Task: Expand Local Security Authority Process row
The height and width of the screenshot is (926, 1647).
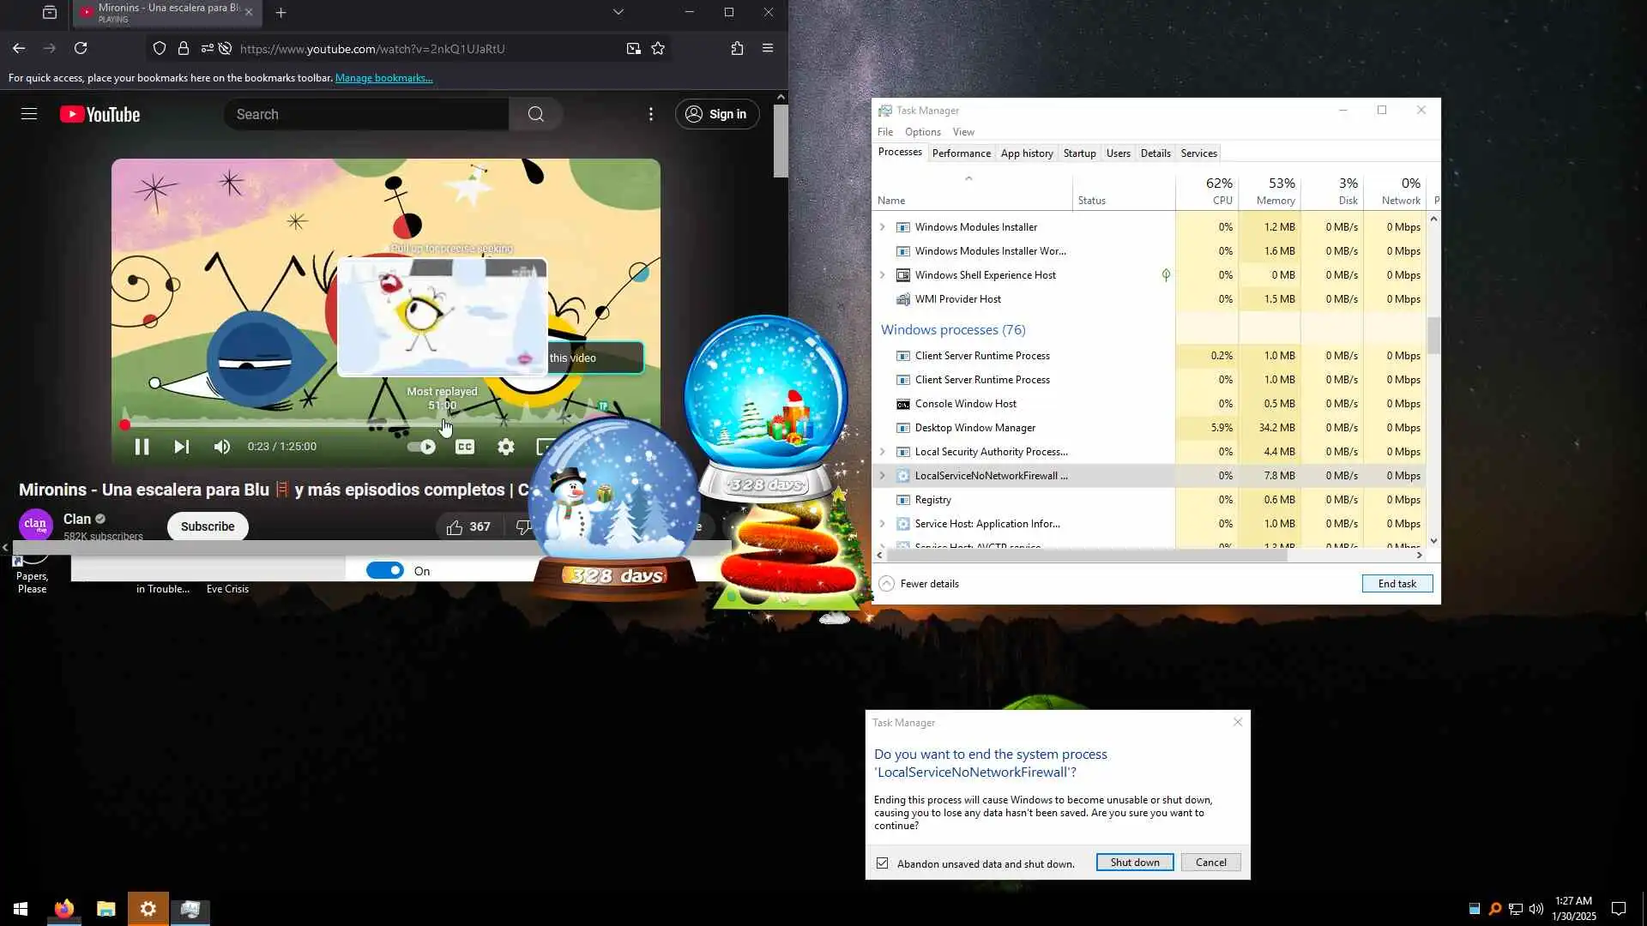Action: point(882,452)
